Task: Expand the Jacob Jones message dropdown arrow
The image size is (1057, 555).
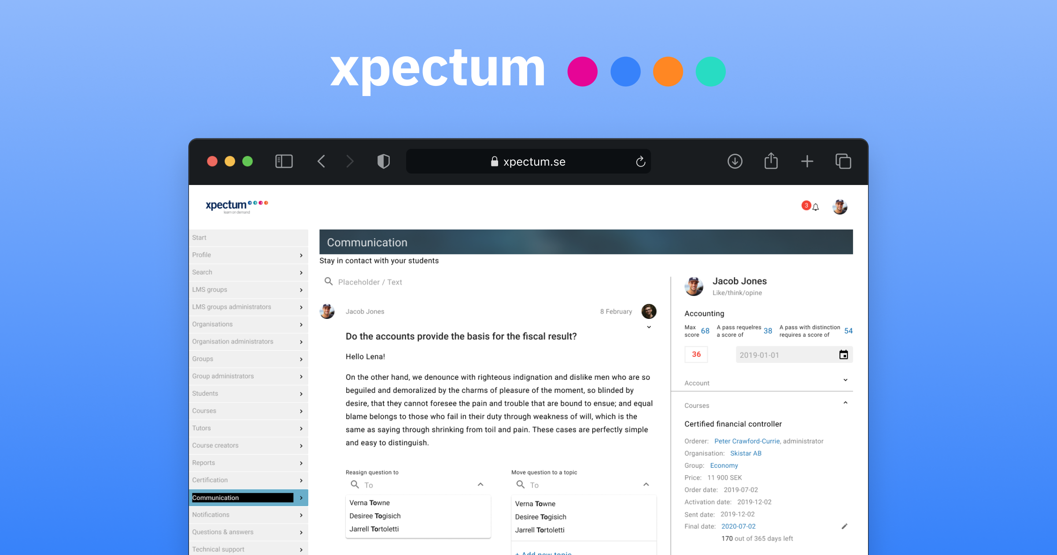Action: pyautogui.click(x=649, y=327)
